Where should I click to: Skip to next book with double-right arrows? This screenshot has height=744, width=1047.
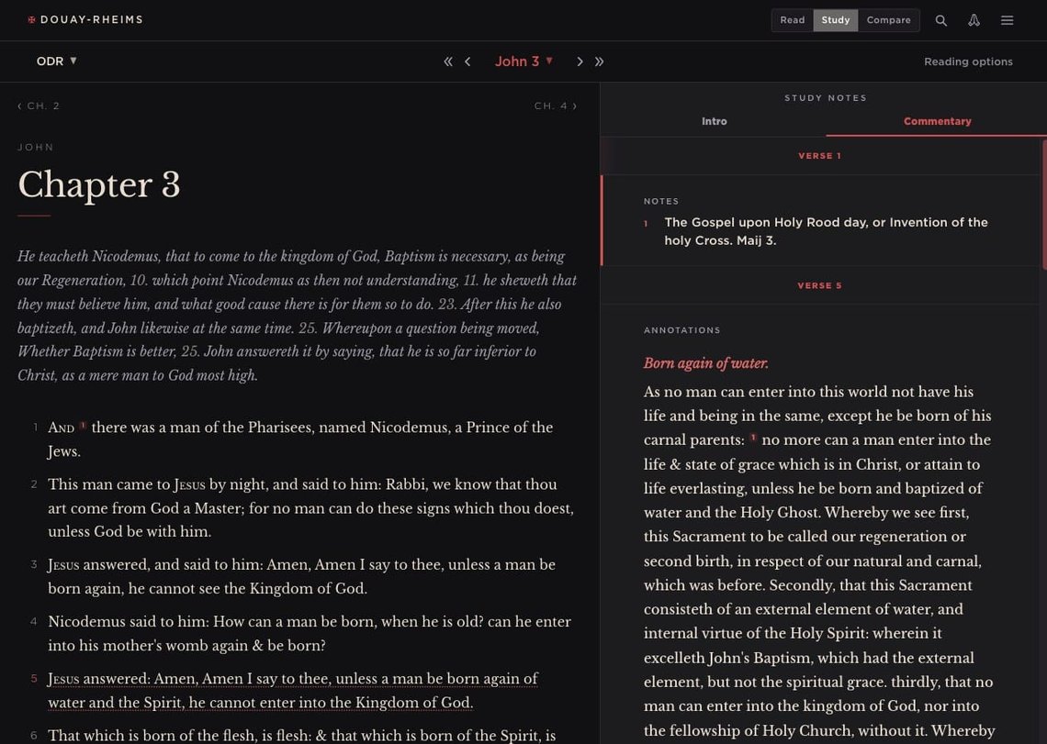coord(599,61)
